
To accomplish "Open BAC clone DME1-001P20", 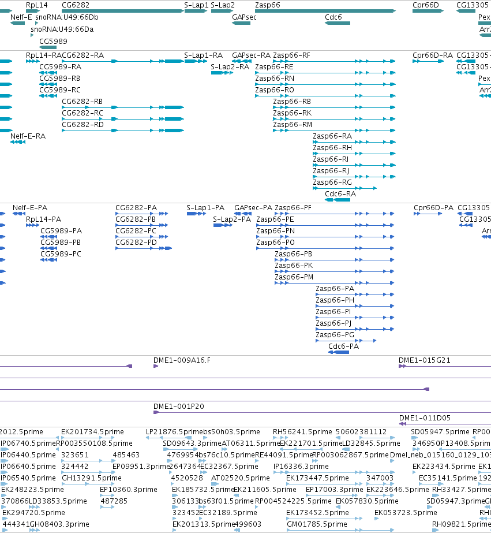I will pyautogui.click(x=179, y=407).
